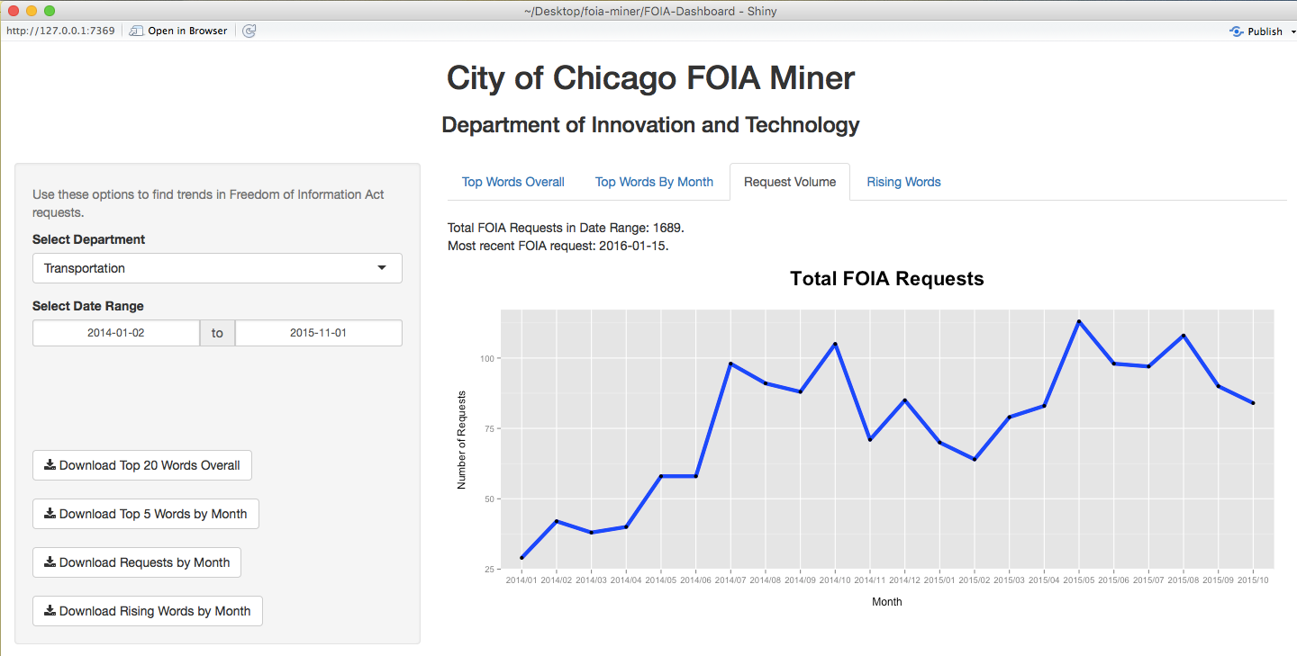Click the Select Date Range label
Image resolution: width=1297 pixels, height=656 pixels.
(x=88, y=306)
